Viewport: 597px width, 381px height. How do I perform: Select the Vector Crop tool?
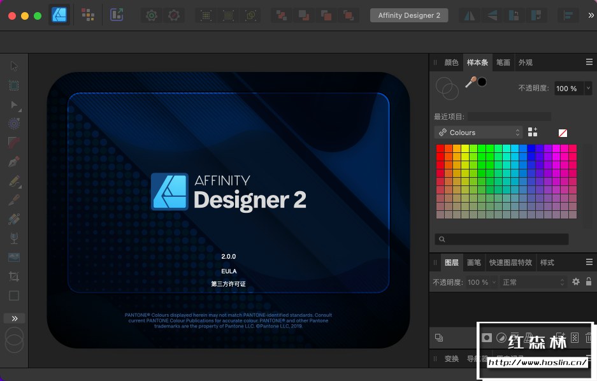point(14,277)
